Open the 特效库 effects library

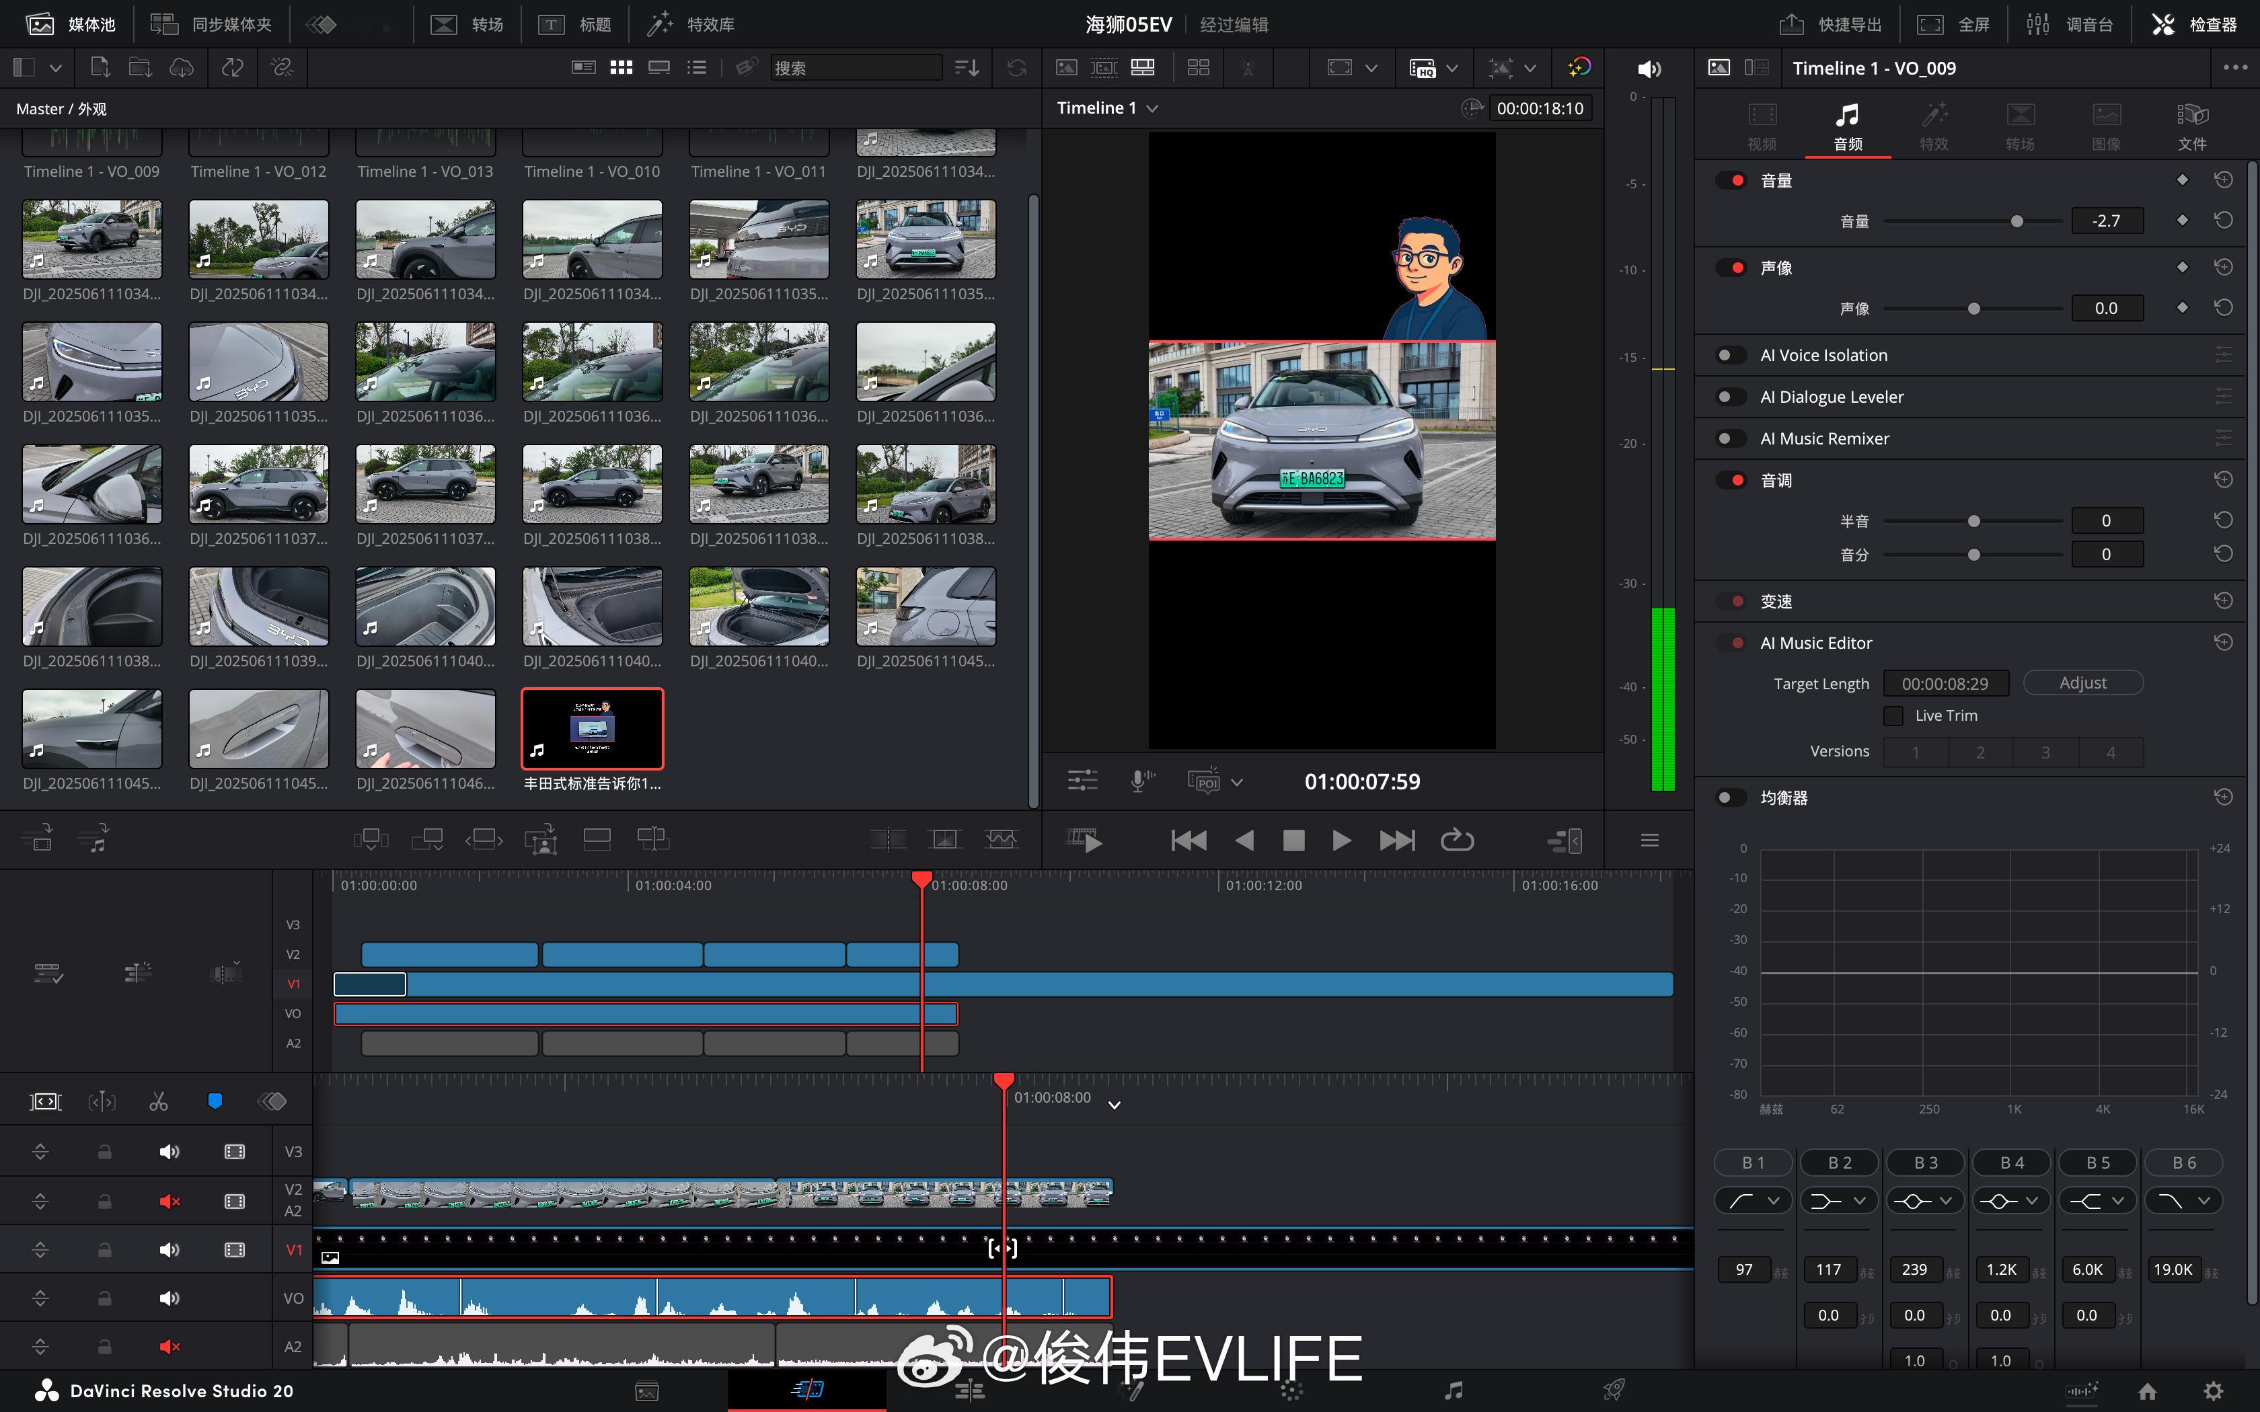[x=691, y=24]
